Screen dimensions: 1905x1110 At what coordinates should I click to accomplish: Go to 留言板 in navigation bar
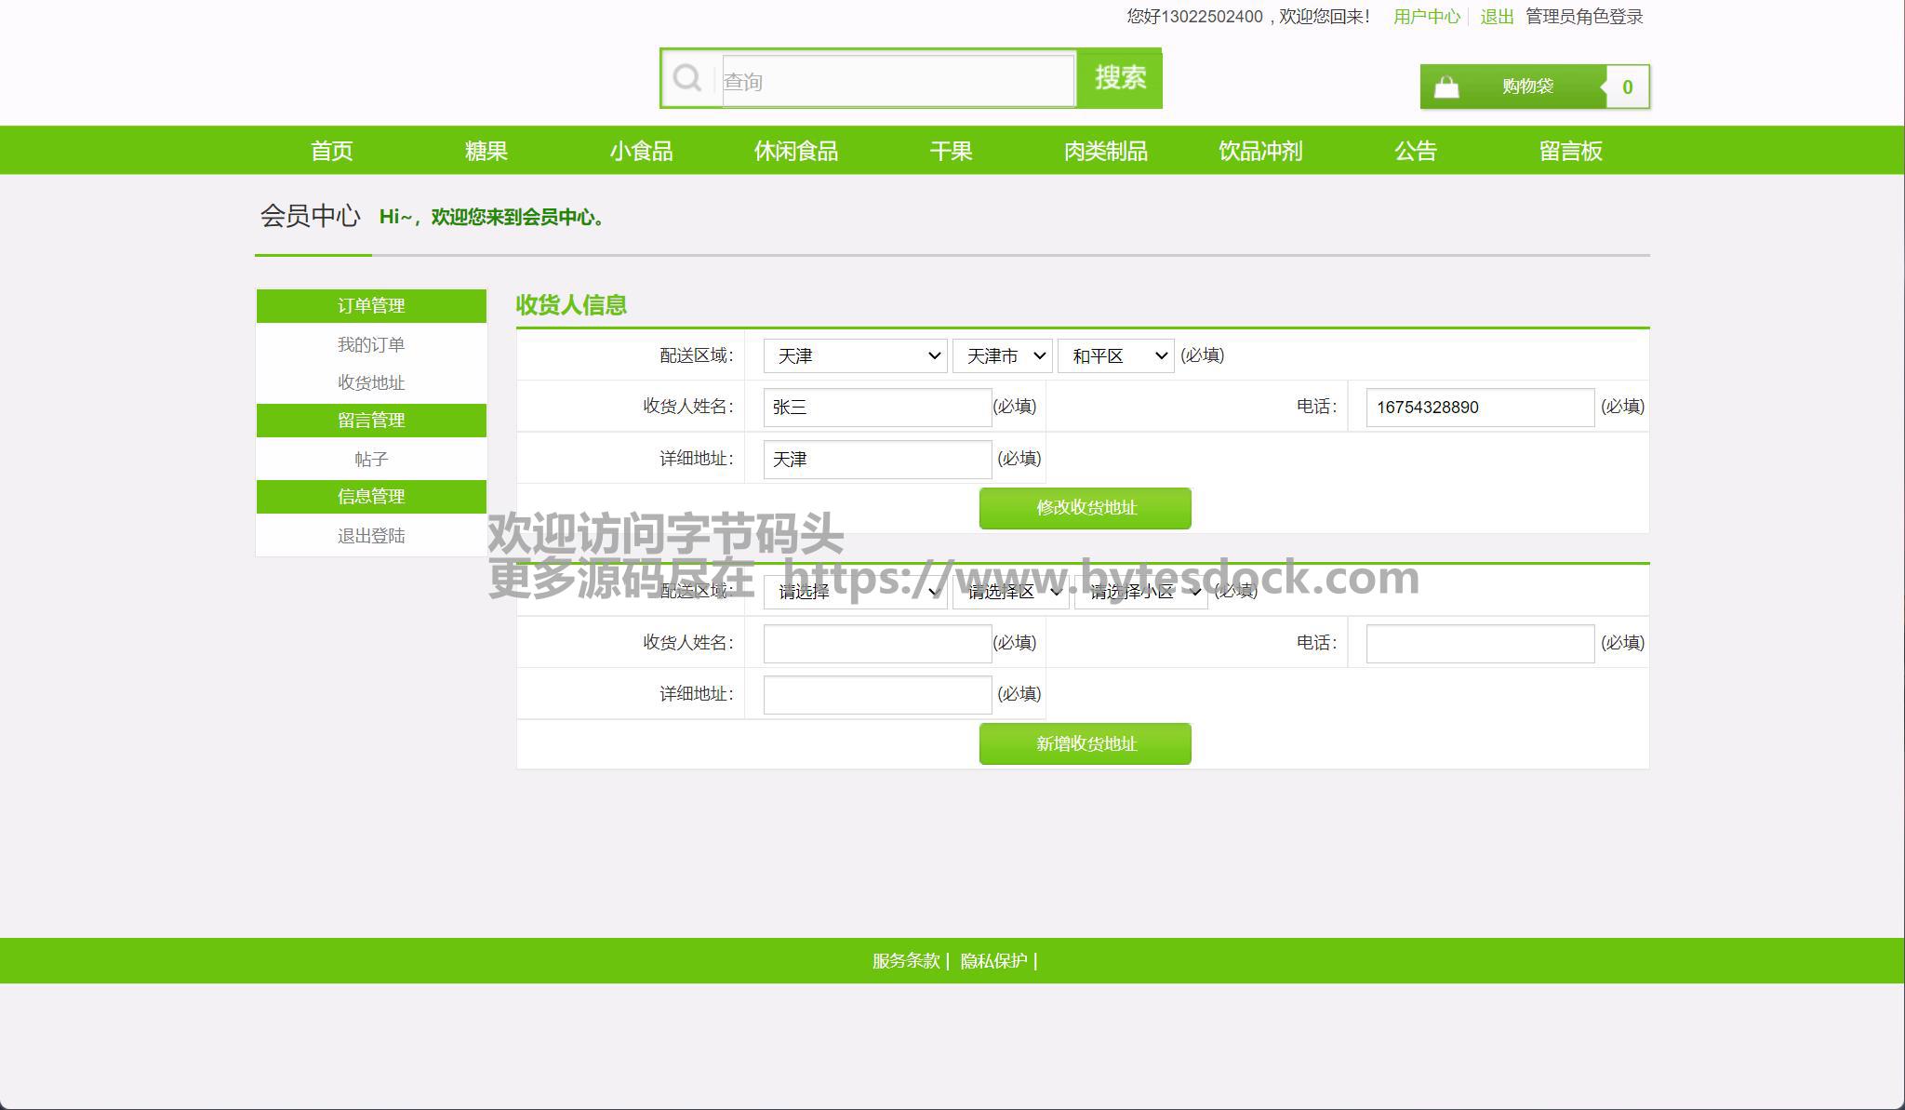coord(1570,151)
